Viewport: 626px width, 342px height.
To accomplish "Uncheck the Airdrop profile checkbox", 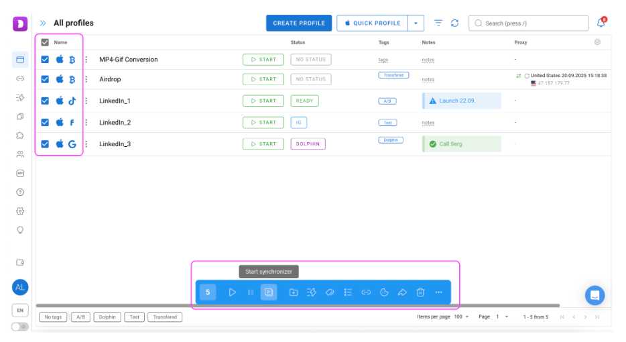I will point(45,79).
